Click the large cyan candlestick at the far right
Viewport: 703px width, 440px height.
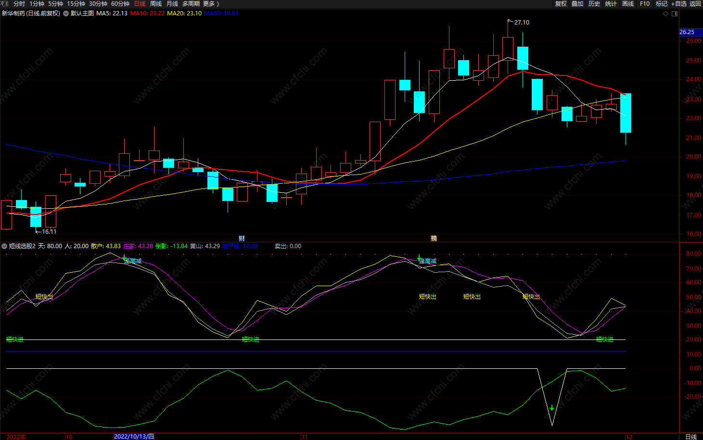[x=626, y=113]
